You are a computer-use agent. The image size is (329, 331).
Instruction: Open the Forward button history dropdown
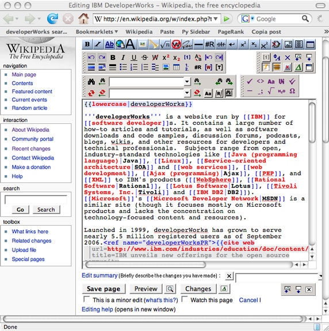click(x=39, y=19)
